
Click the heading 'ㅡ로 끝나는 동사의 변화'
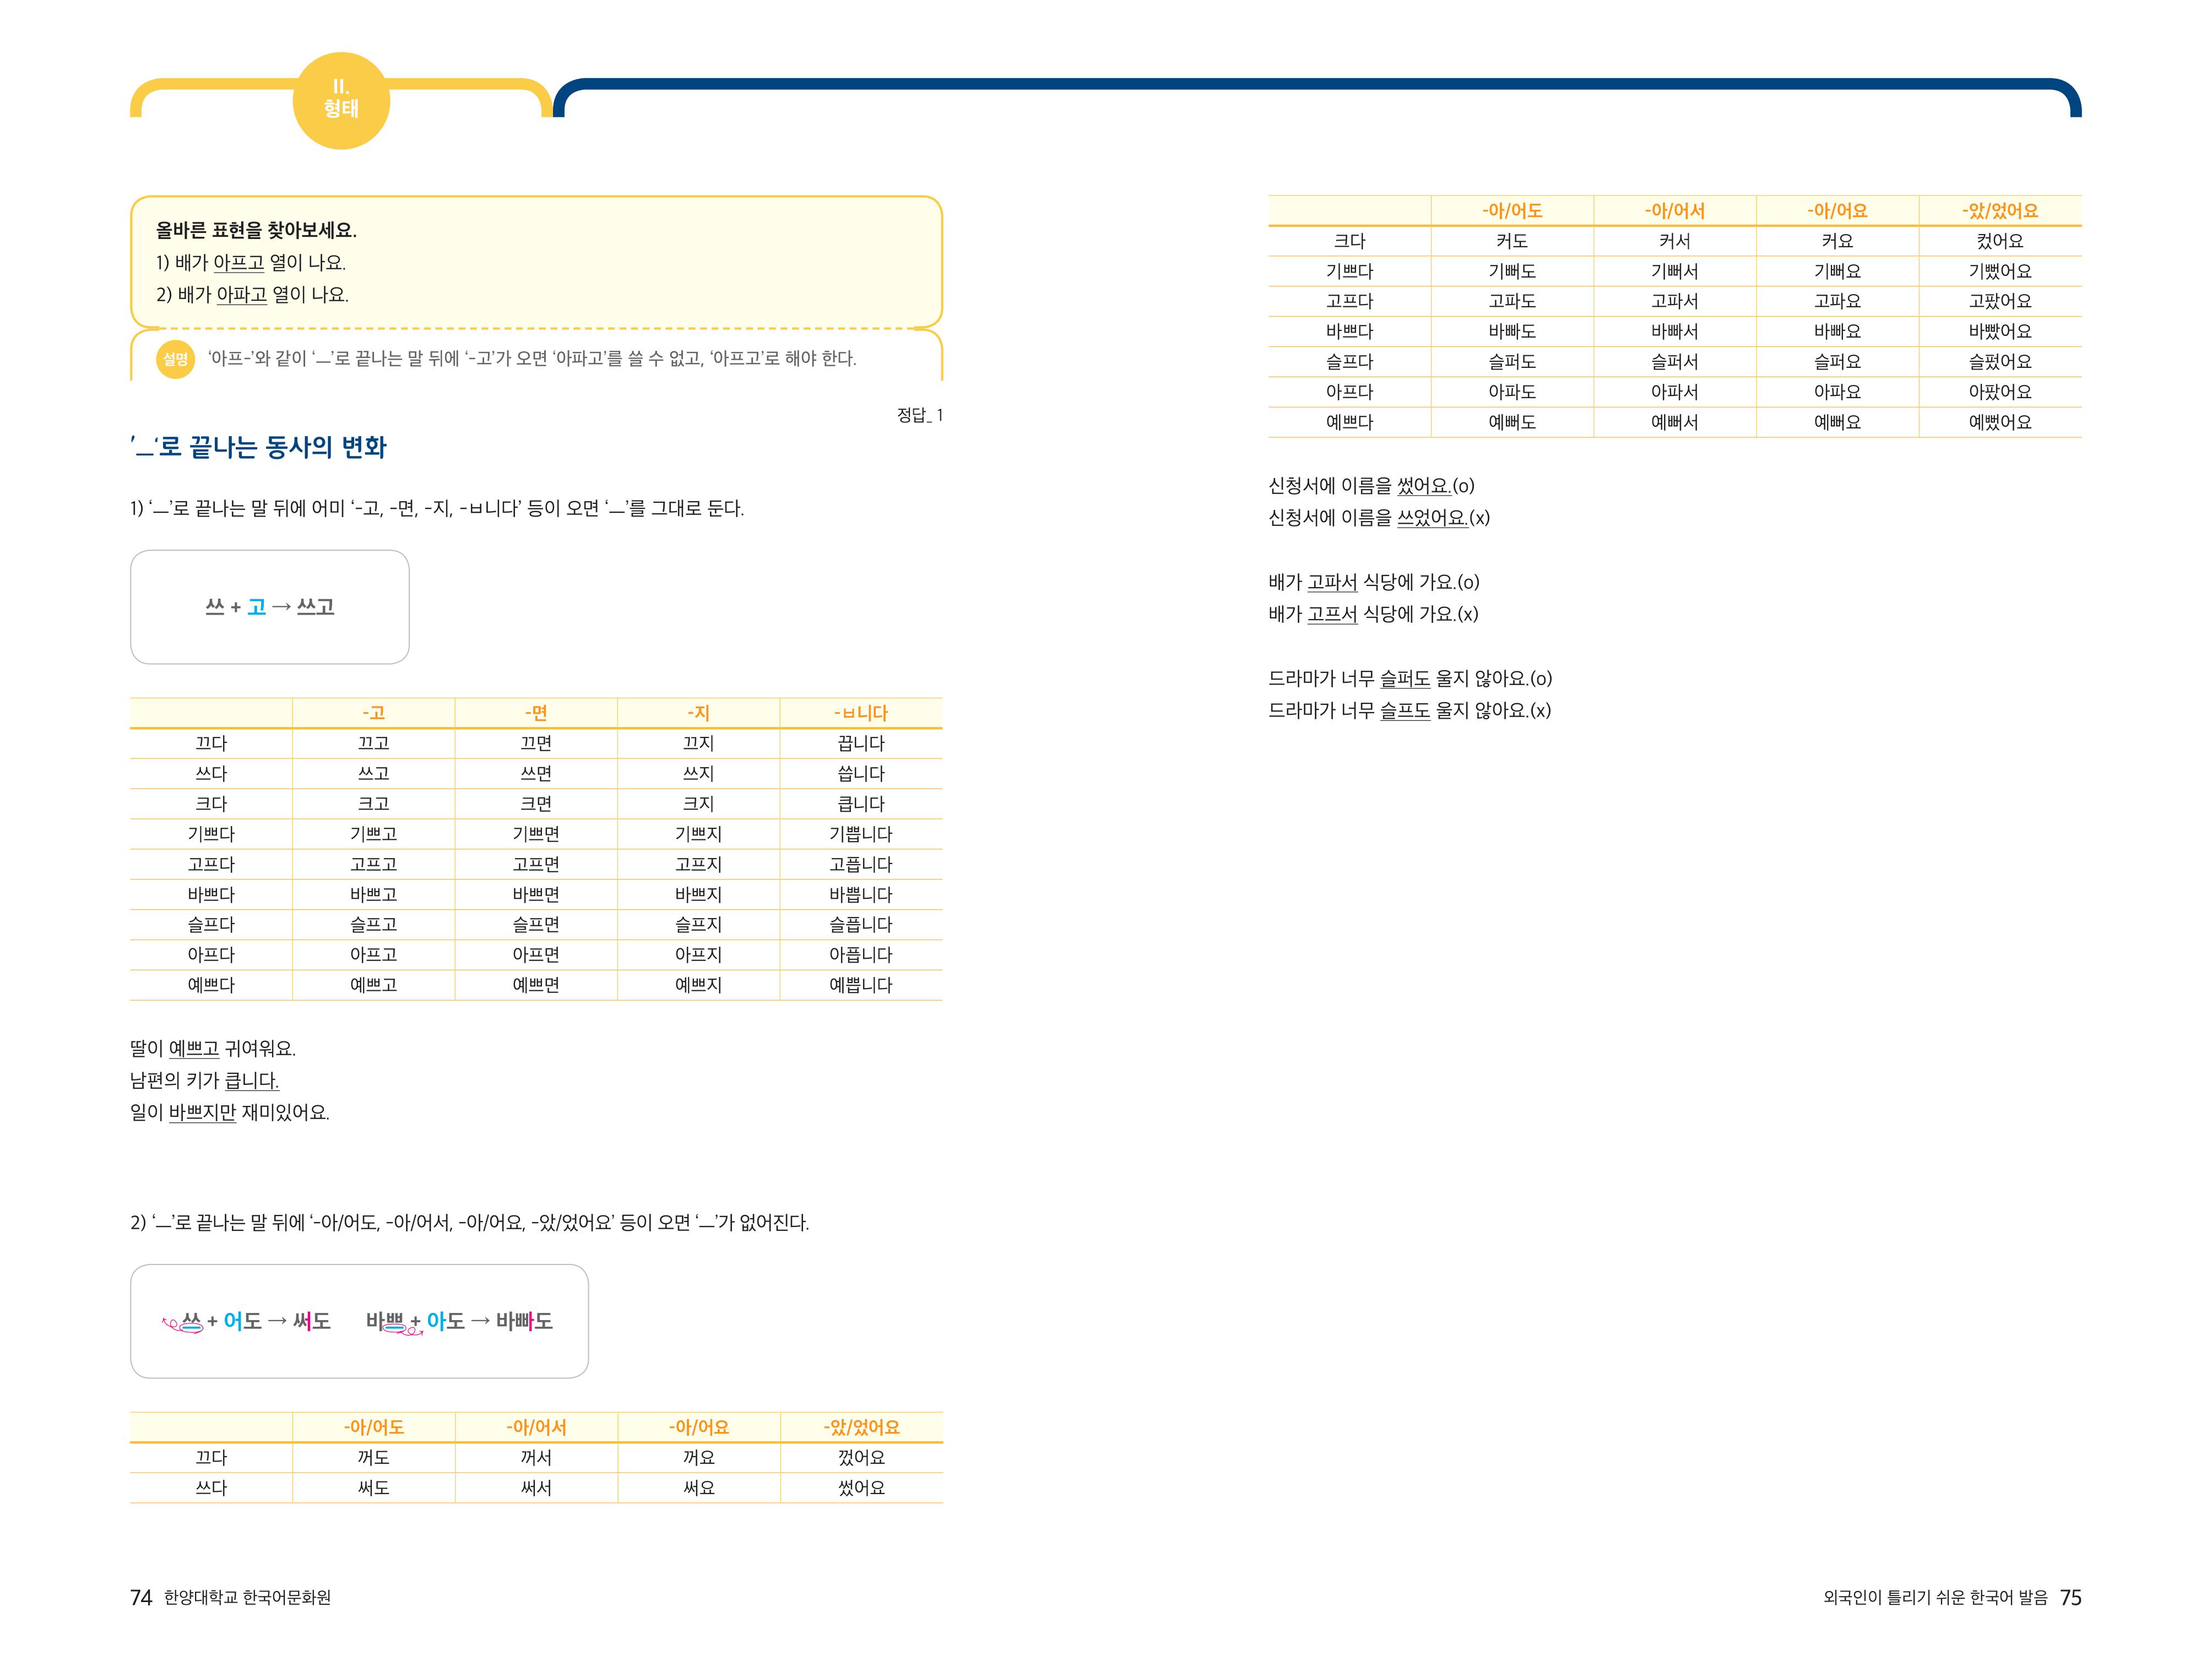click(x=258, y=447)
